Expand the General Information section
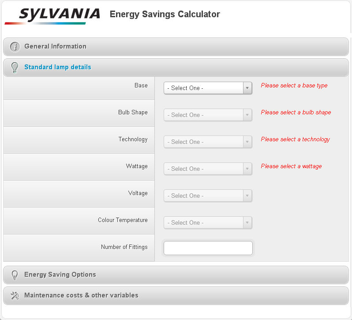This screenshot has width=352, height=320. pos(55,46)
